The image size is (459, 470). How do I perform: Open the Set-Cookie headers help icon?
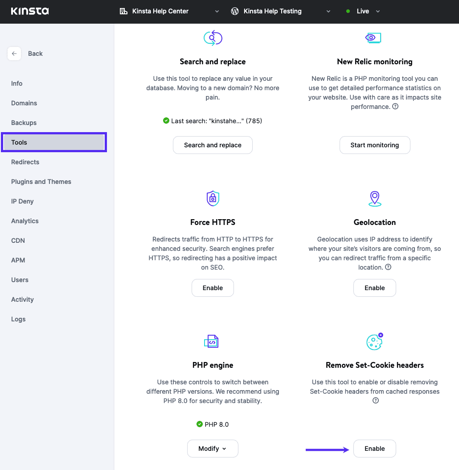375,400
